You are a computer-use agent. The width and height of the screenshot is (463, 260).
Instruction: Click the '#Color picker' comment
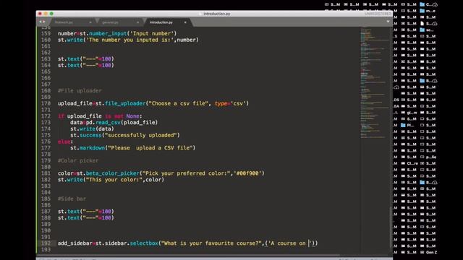(x=78, y=160)
